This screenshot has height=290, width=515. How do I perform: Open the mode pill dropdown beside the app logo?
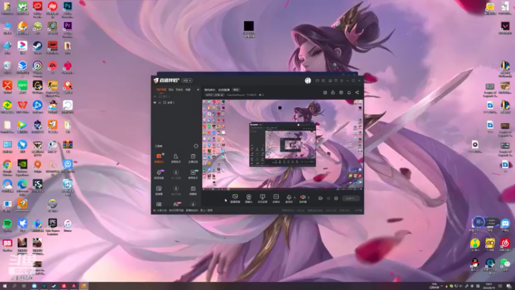187,81
